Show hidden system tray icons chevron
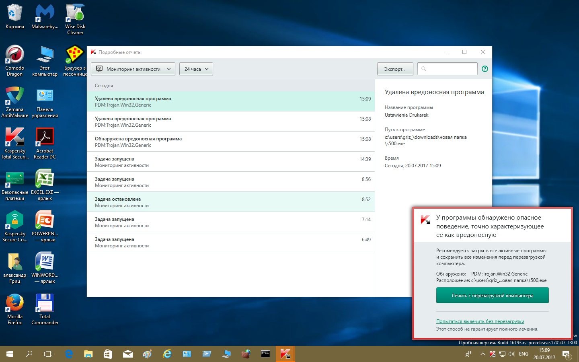579x362 pixels. point(482,354)
